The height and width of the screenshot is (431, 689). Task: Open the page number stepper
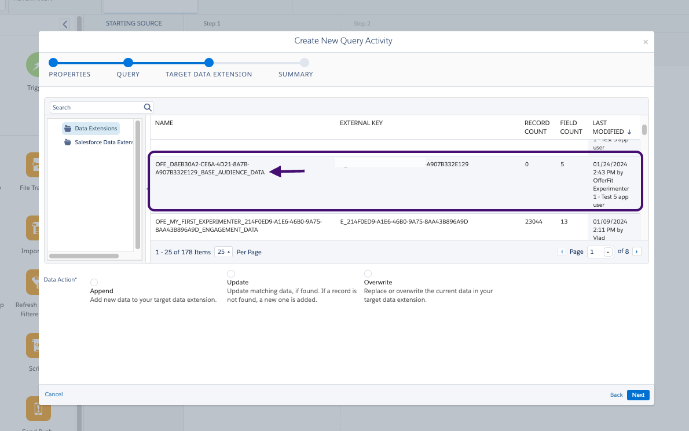pyautogui.click(x=608, y=252)
